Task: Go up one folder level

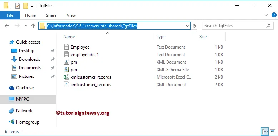Action: tap(33, 26)
